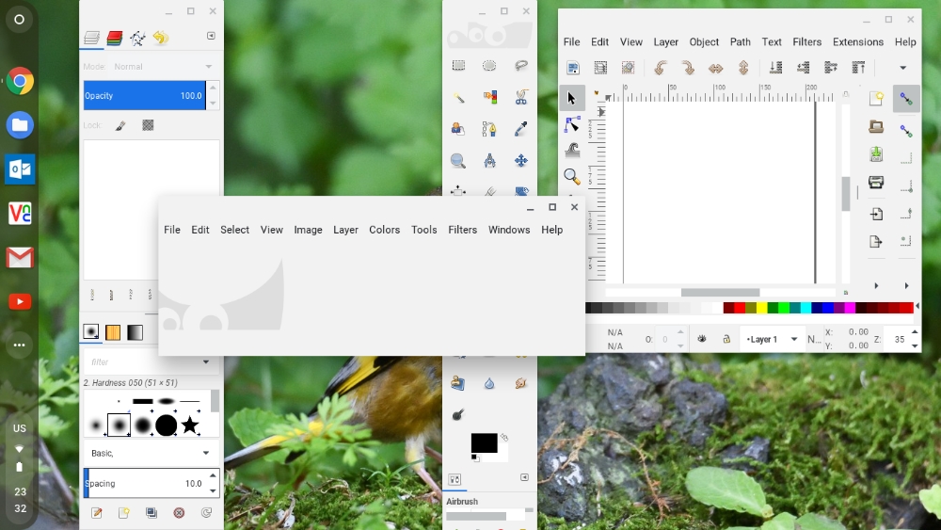Switch to GIMP Channels tab
This screenshot has height=530, width=941.
pos(115,39)
